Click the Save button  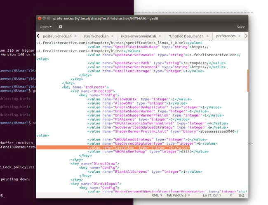coord(241,27)
